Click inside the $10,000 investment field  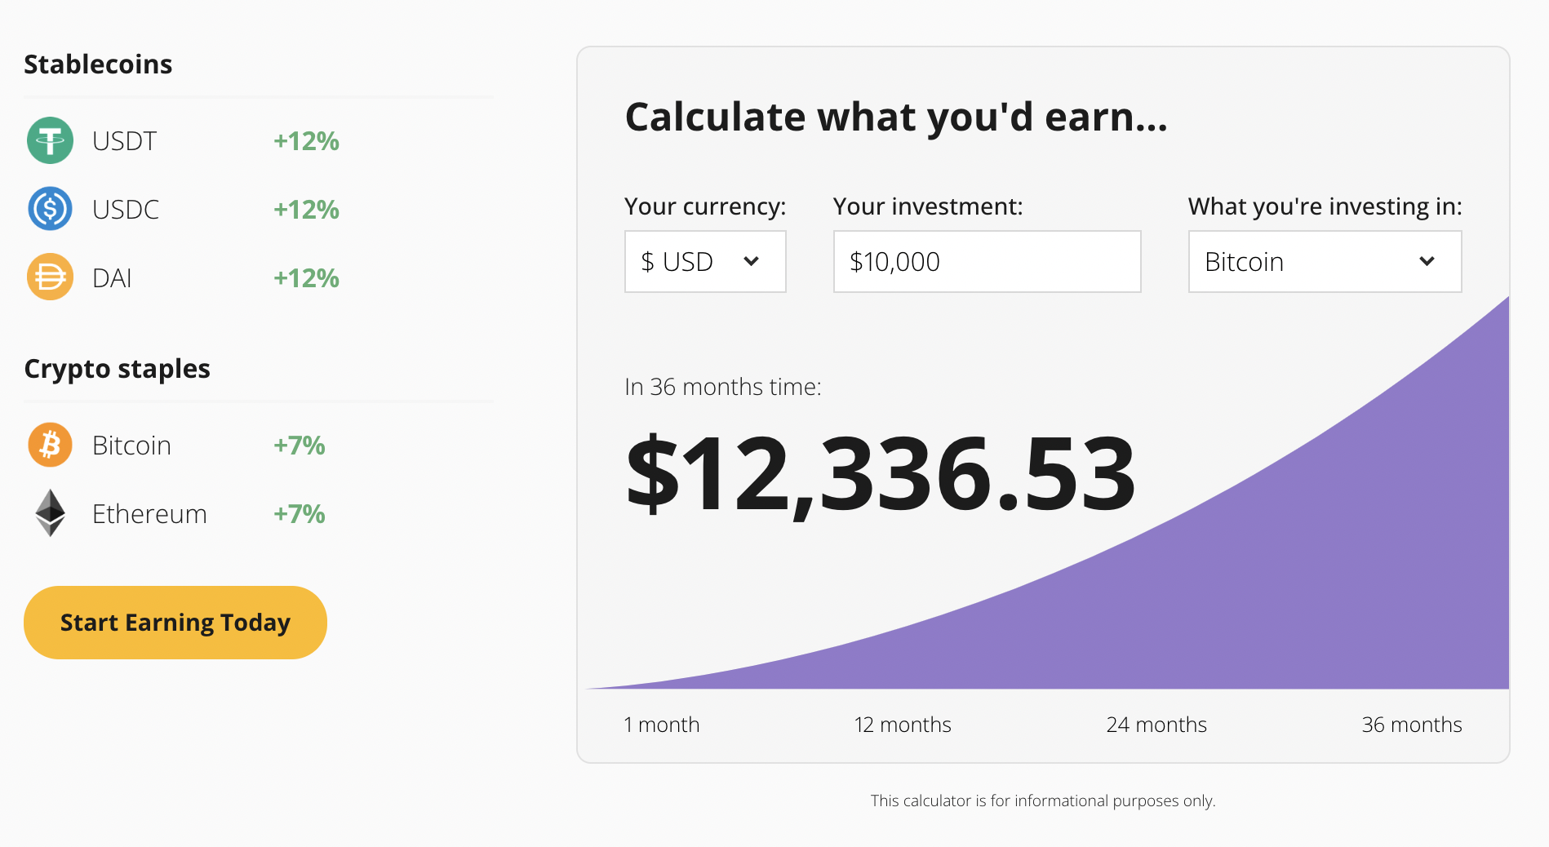[987, 261]
